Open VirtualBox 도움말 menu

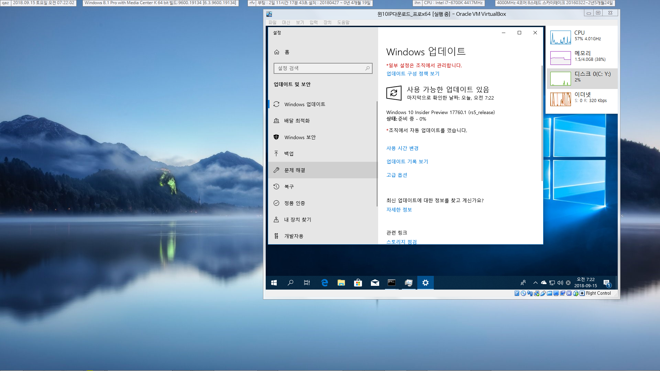[343, 22]
